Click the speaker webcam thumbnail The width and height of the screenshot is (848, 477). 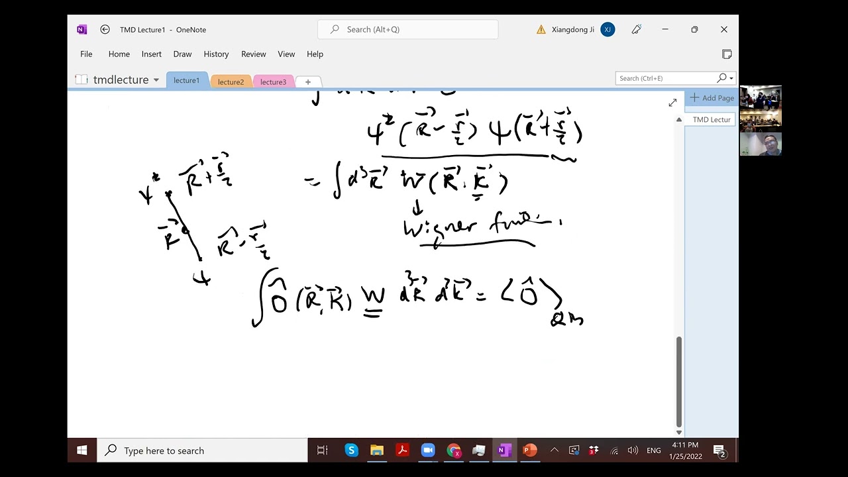(x=761, y=144)
